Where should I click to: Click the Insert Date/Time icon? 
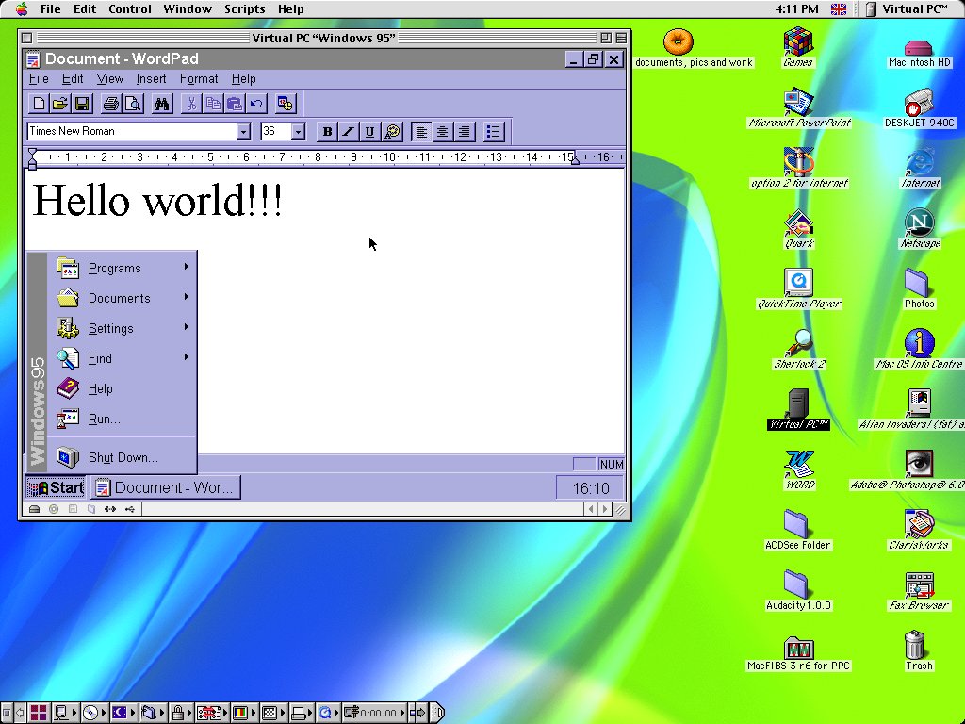point(286,105)
